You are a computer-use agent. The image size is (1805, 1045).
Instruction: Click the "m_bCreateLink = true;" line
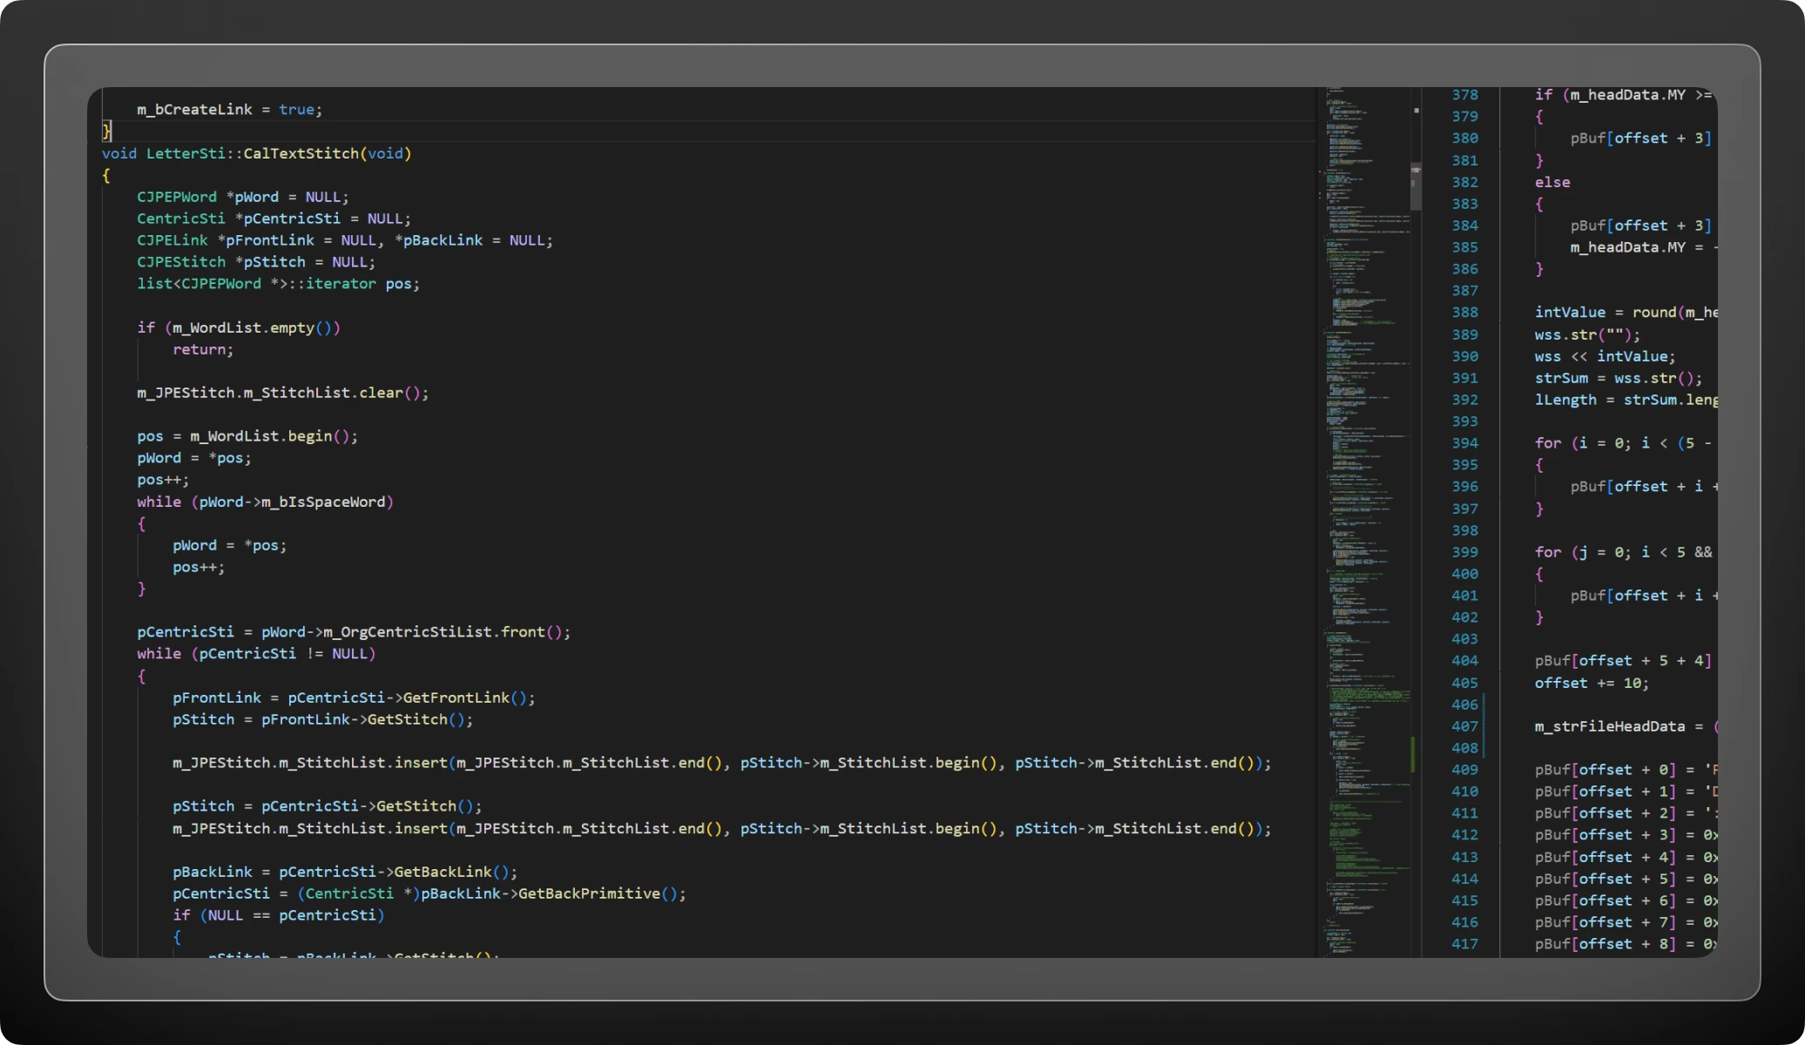click(229, 110)
